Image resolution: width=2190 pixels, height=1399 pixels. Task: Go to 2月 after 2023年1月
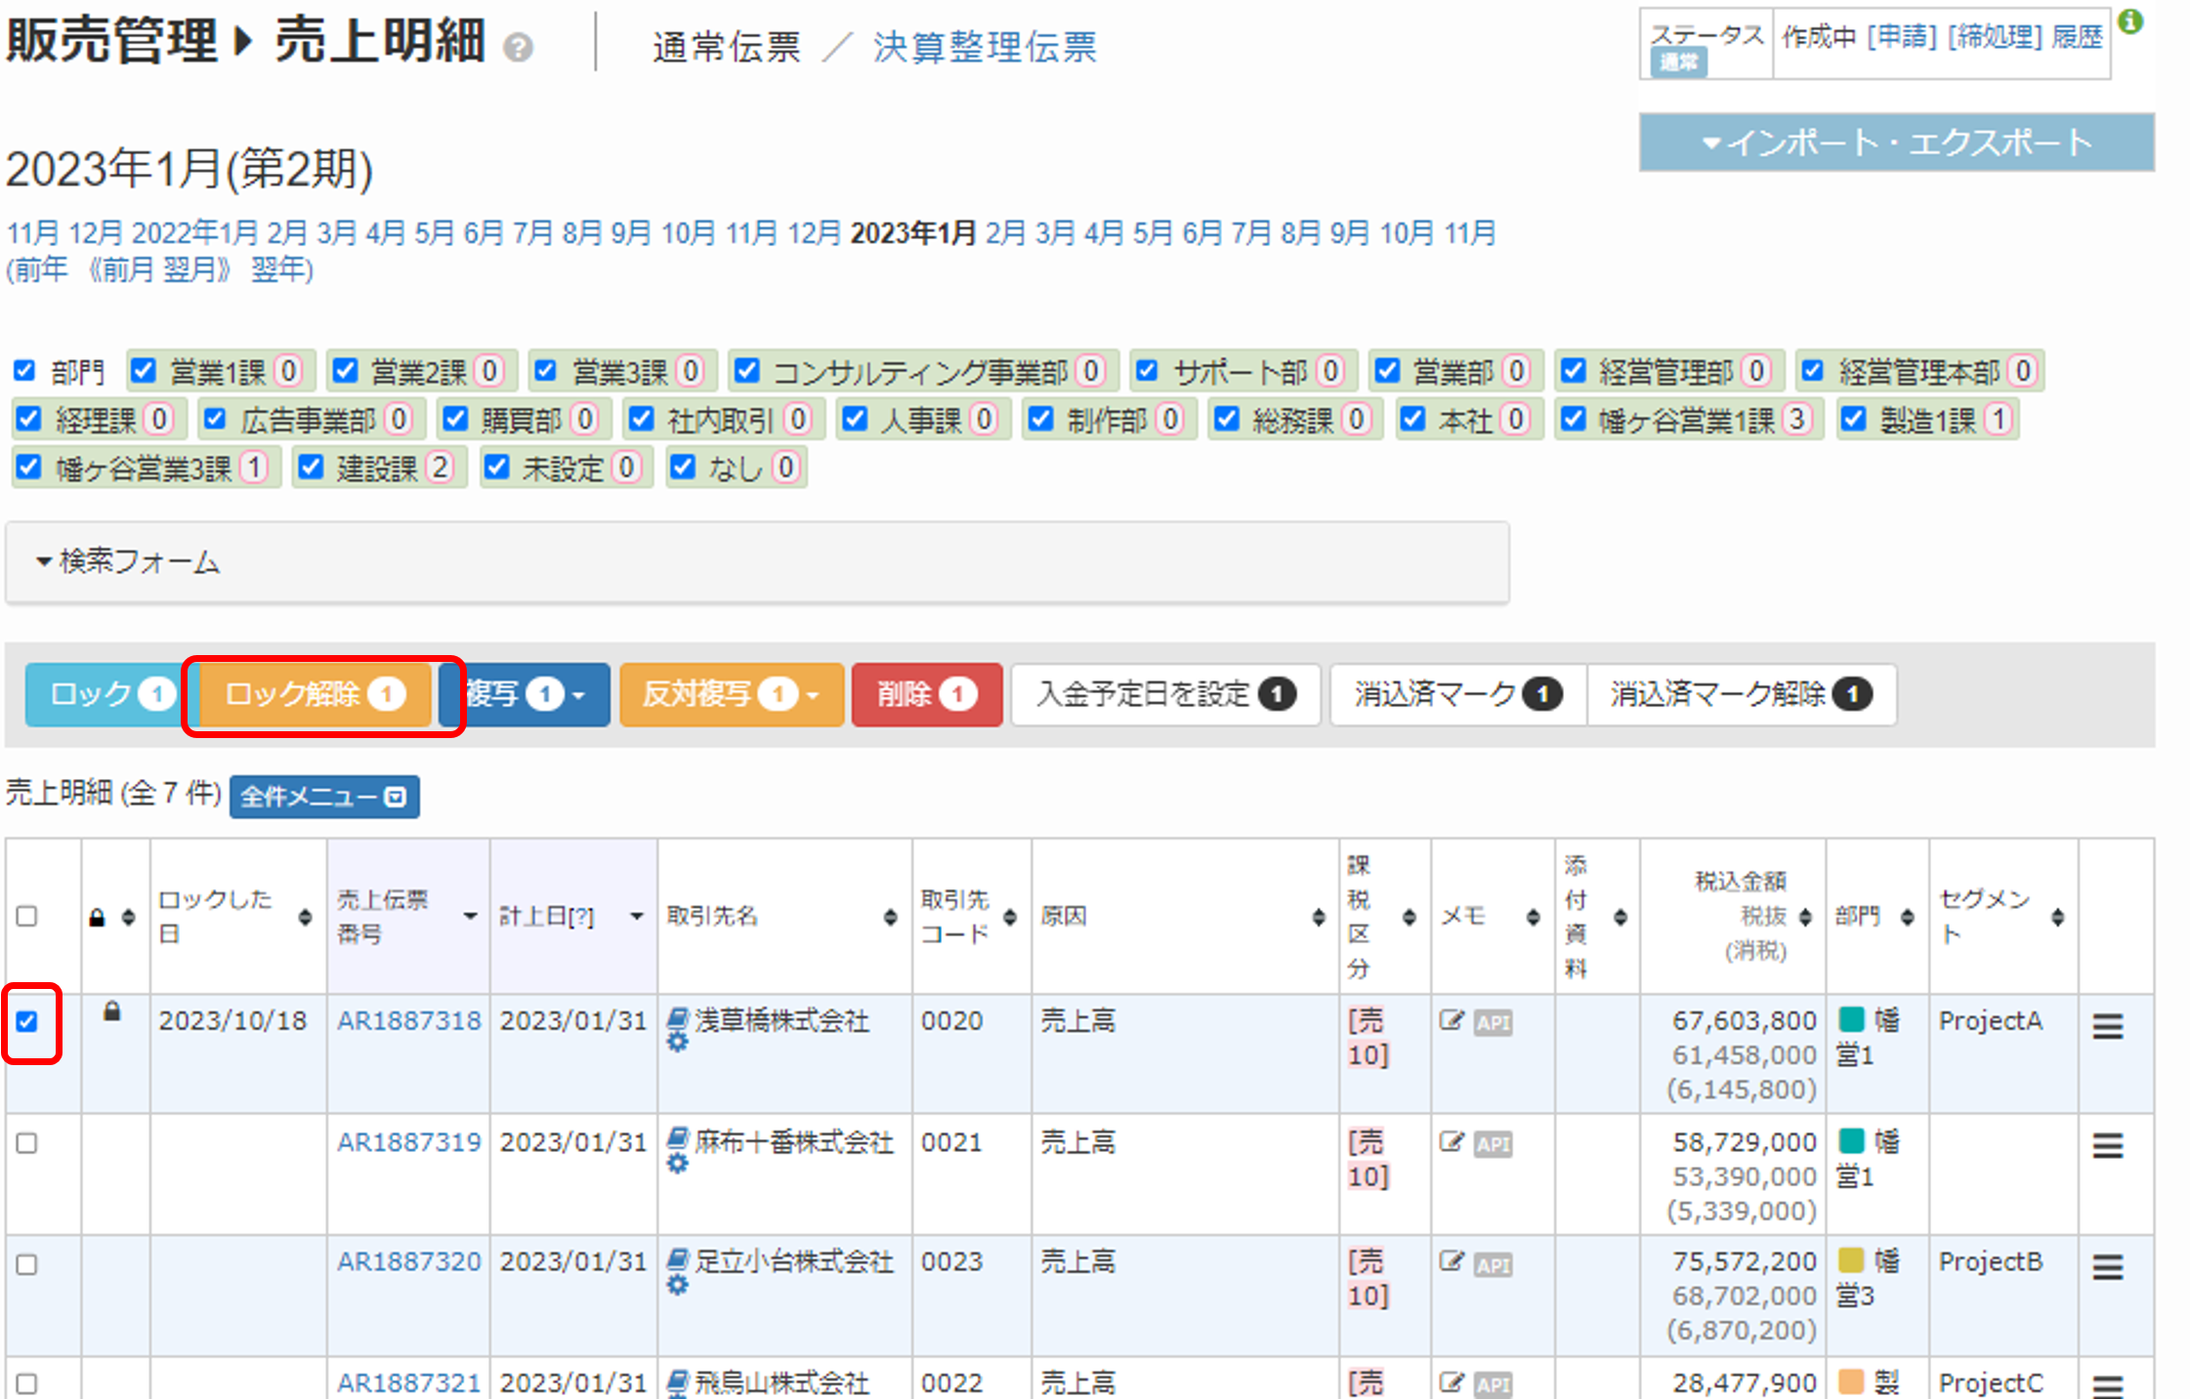tap(1005, 233)
